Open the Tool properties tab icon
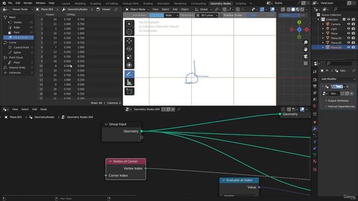Image resolution: width=358 pixels, height=201 pixels. [x=315, y=71]
